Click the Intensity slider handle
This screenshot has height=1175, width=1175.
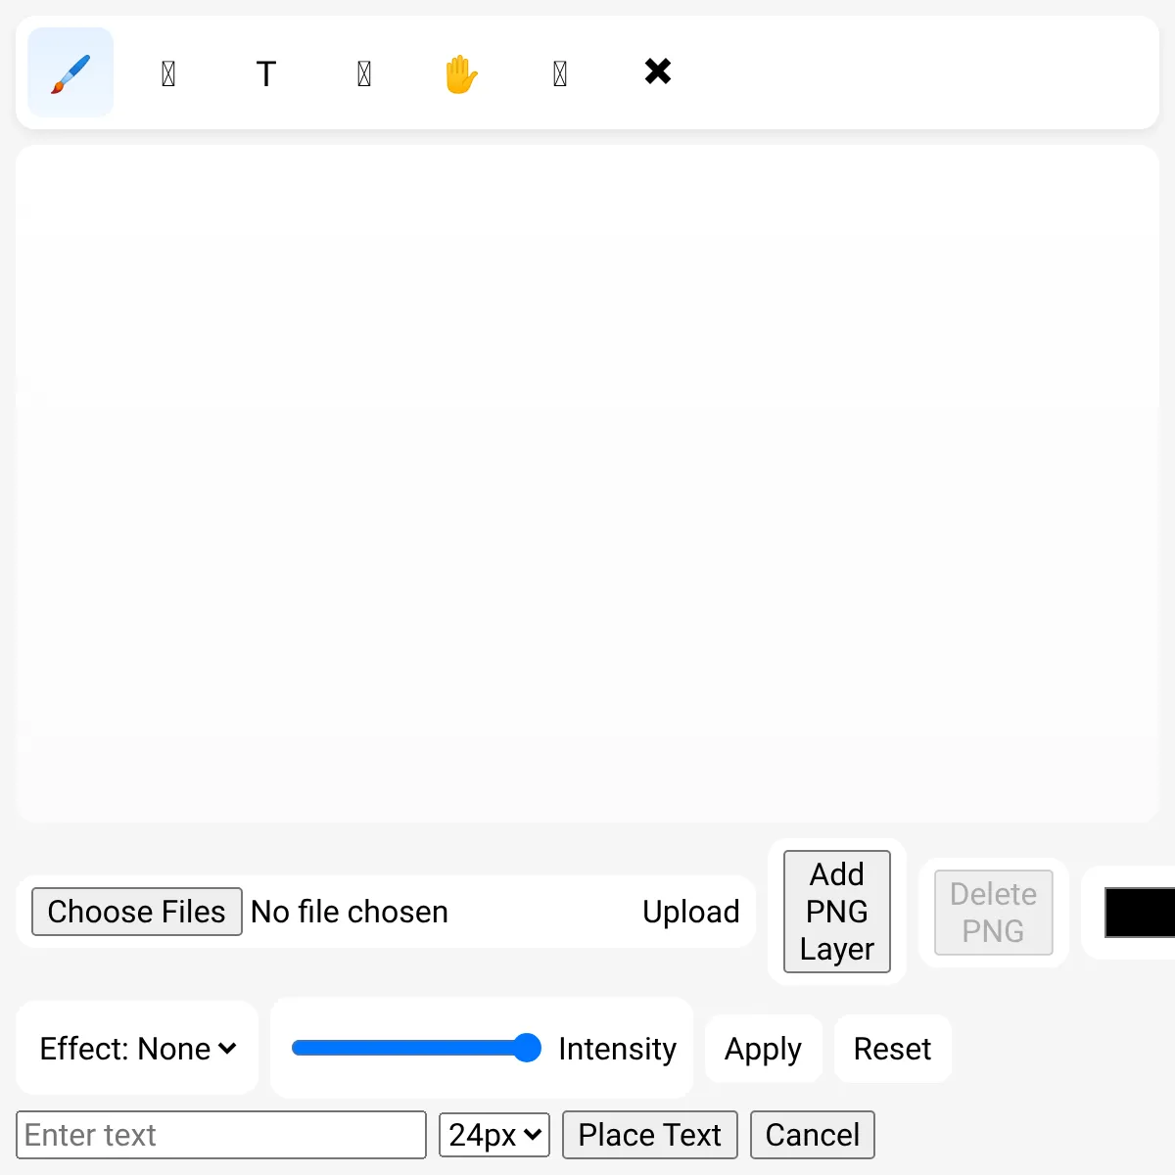(527, 1048)
